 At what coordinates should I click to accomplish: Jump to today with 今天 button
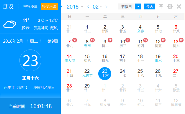point(150,6)
